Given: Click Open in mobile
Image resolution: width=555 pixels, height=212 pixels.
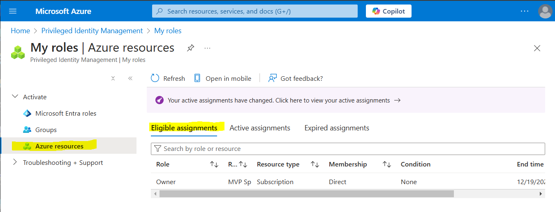Looking at the screenshot, I should pos(222,78).
